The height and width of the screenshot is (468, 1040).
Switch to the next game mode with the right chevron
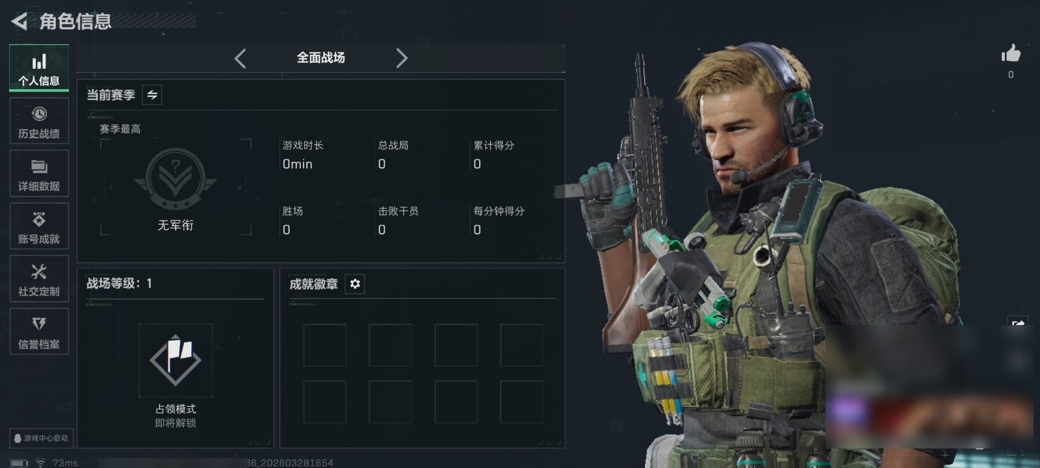(x=402, y=58)
